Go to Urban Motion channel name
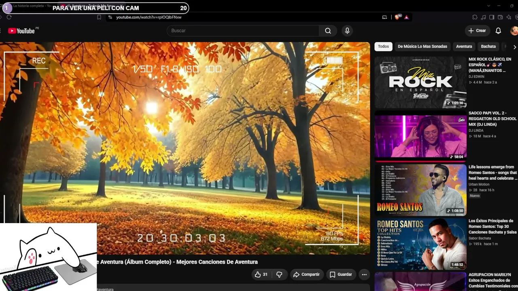Viewport: 518px width, 291px height. (479, 184)
